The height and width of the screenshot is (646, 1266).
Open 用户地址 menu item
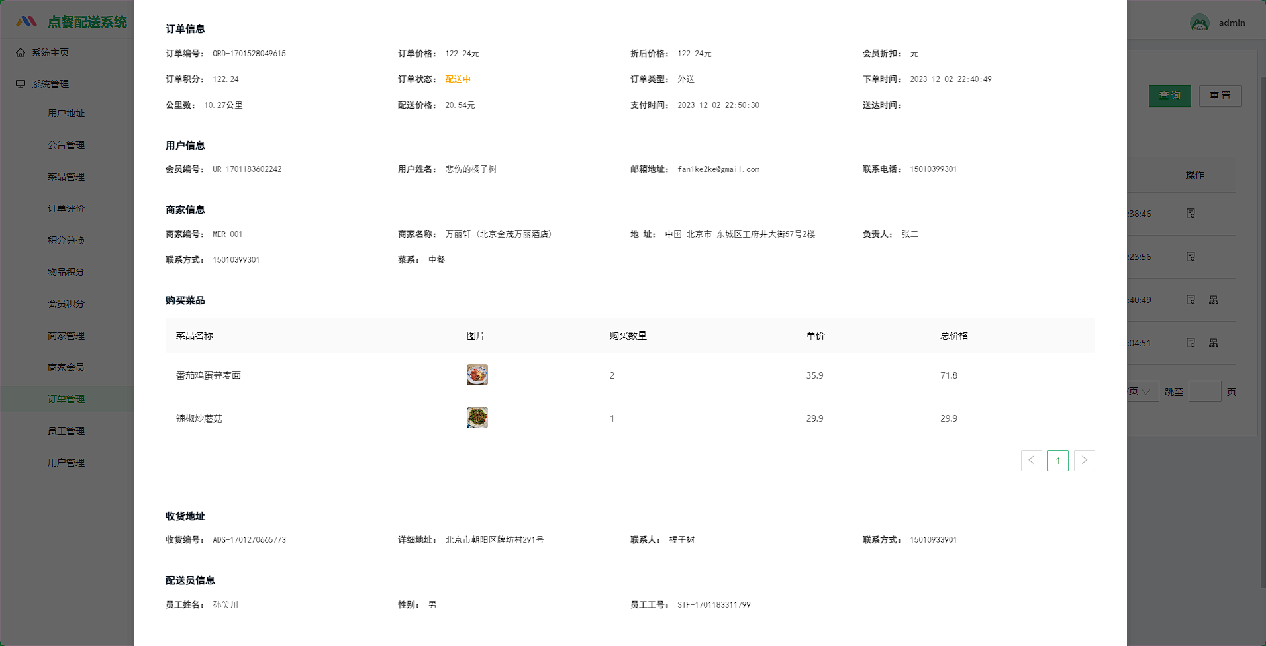click(x=67, y=113)
